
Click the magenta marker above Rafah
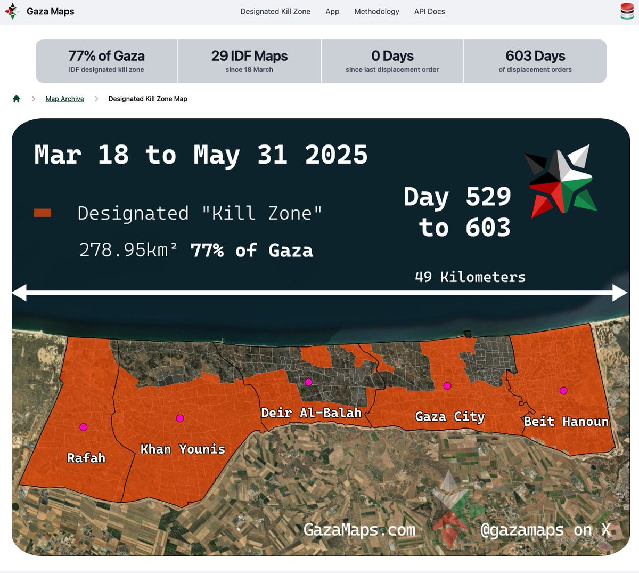click(83, 427)
